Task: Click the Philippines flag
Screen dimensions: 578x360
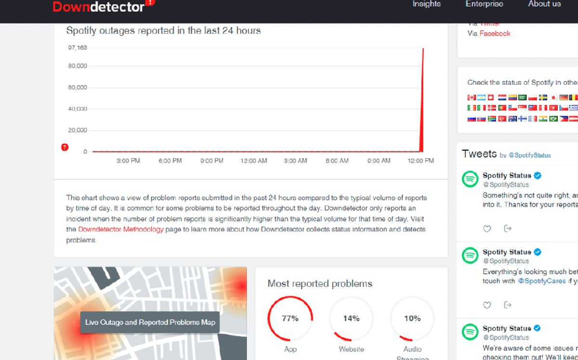Action: tap(565, 119)
